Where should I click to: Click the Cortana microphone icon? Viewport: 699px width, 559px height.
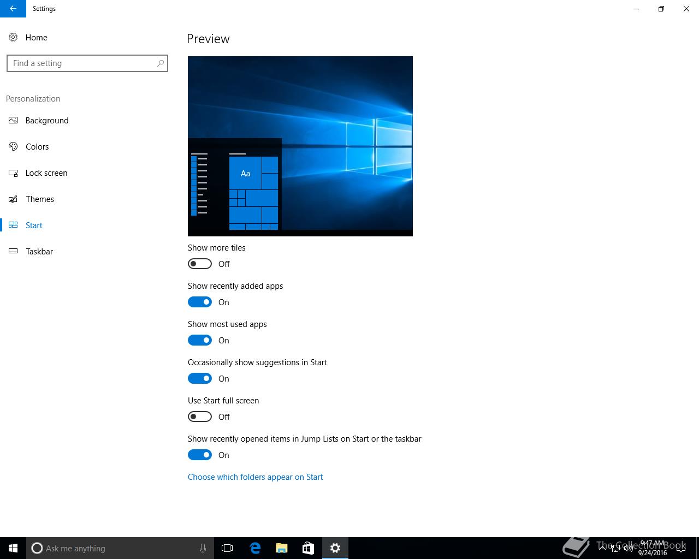(203, 548)
